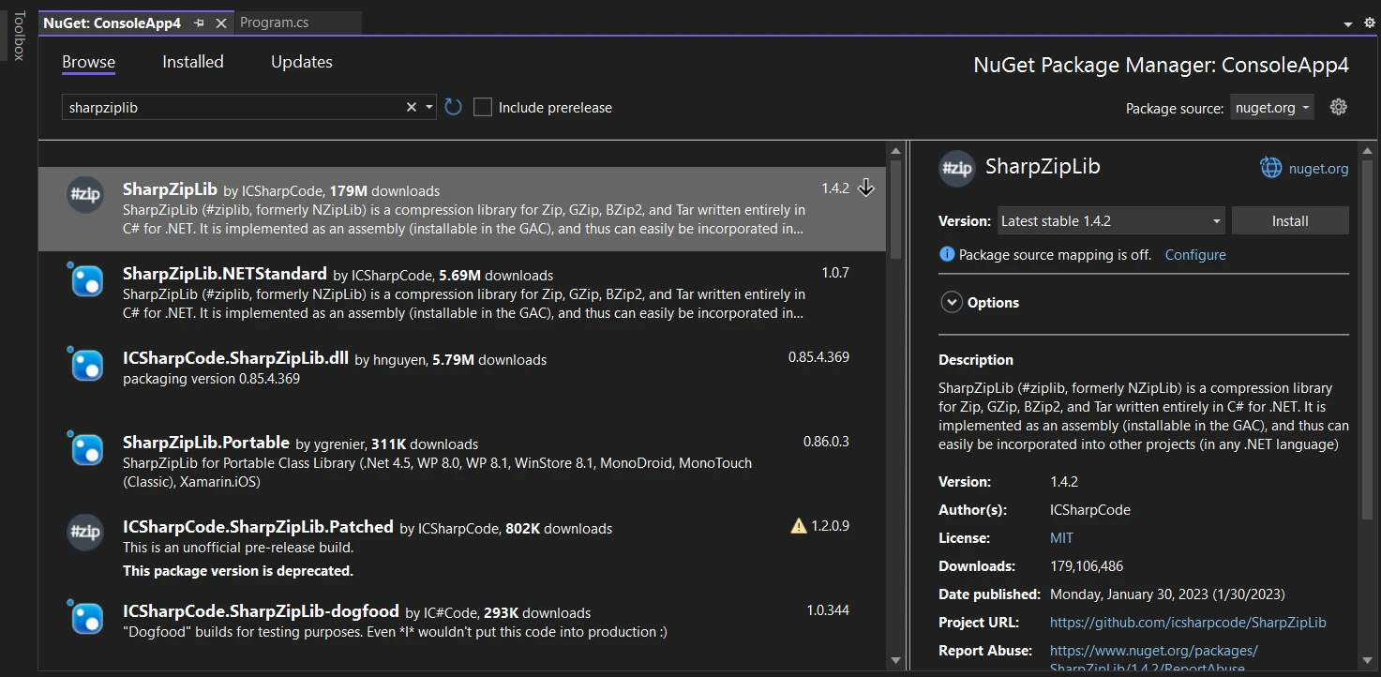Click the Description heading in details pane
The height and width of the screenshot is (677, 1381).
(976, 360)
